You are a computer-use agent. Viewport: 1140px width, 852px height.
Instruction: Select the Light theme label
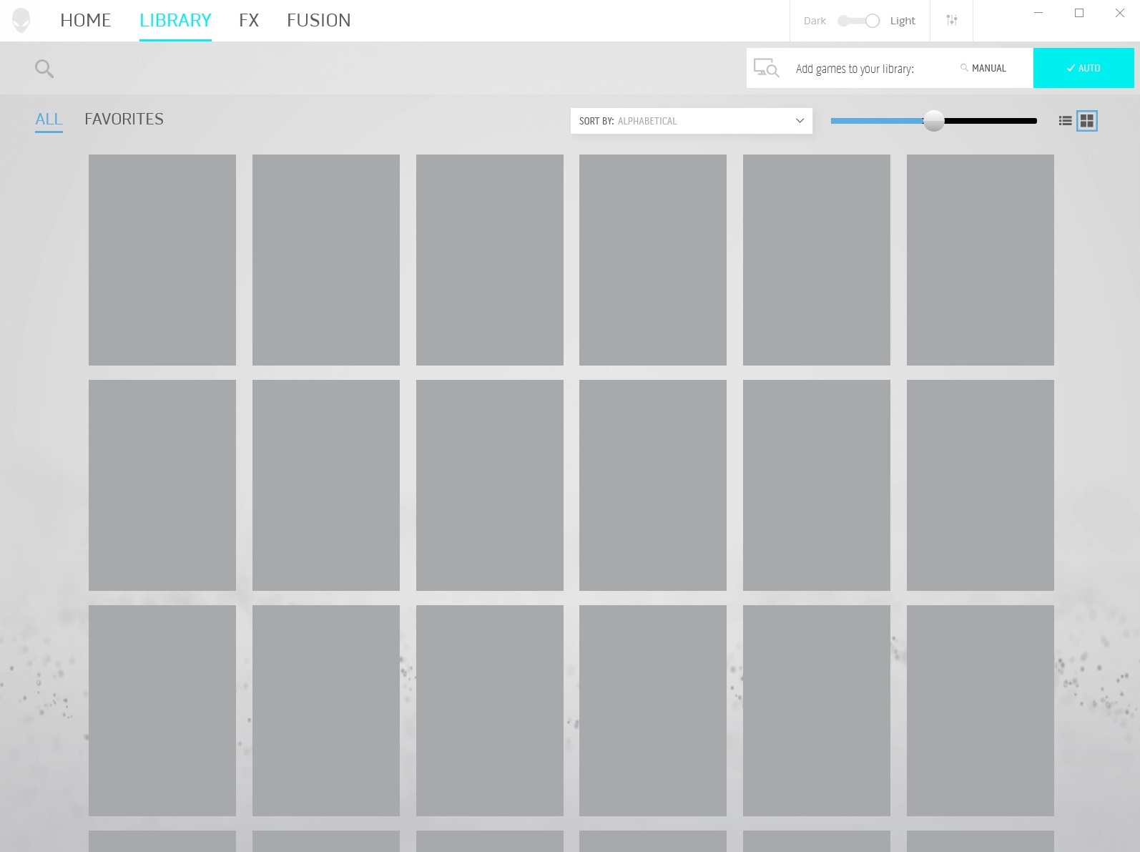click(x=903, y=21)
